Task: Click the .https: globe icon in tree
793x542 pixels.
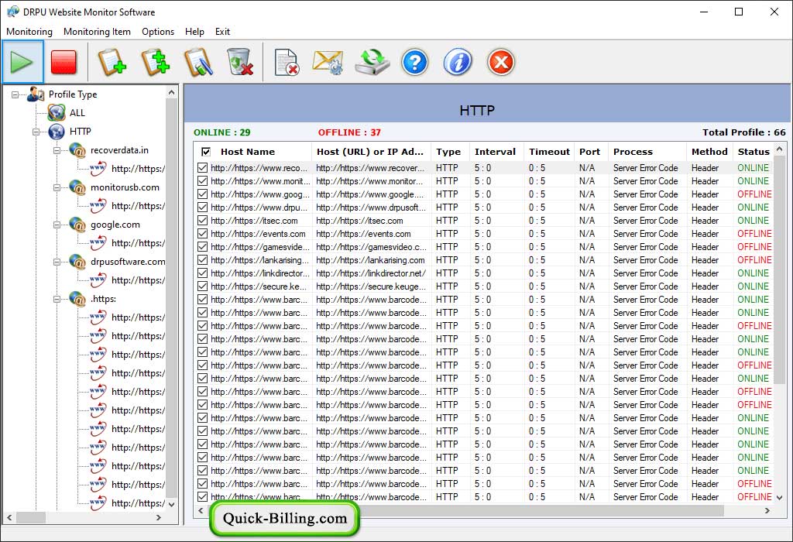Action: coord(77,299)
